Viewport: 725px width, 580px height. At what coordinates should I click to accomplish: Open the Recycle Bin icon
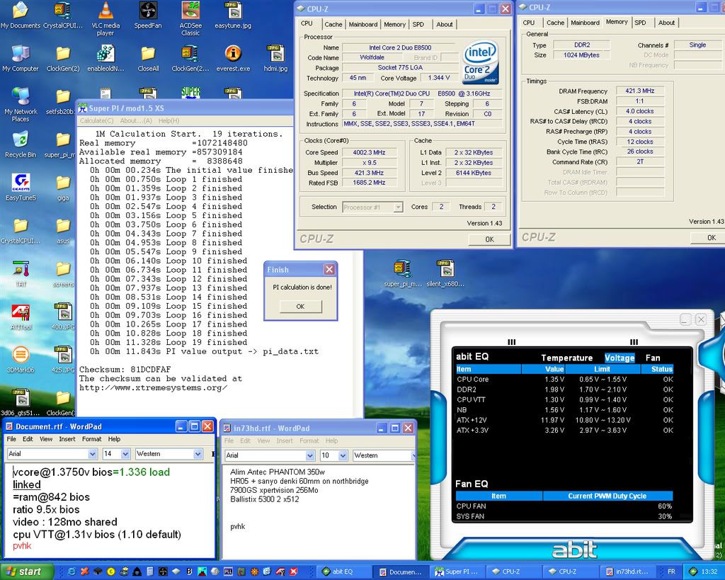point(21,140)
